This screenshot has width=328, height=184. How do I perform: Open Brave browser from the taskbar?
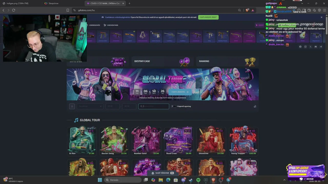[213, 180]
